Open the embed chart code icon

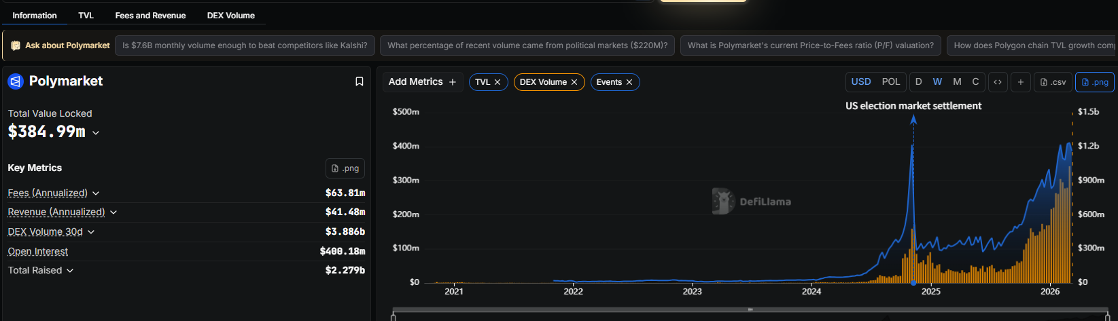click(998, 82)
